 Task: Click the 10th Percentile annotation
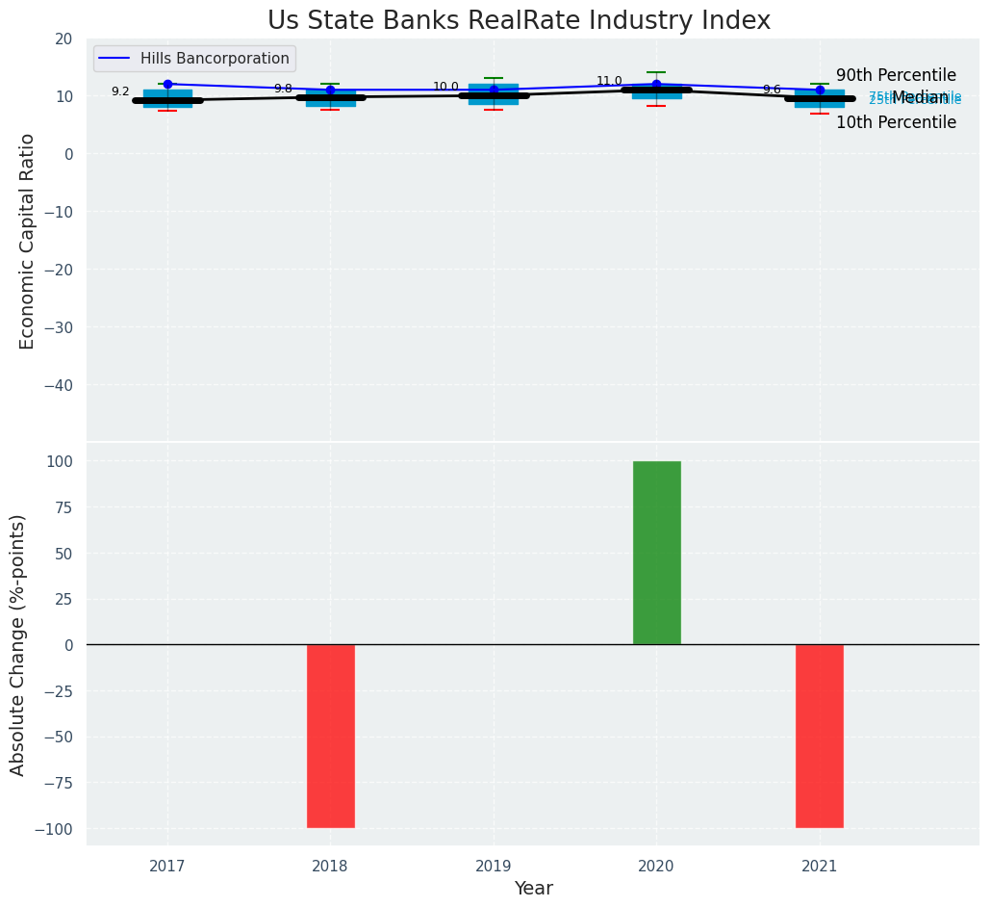(x=896, y=122)
